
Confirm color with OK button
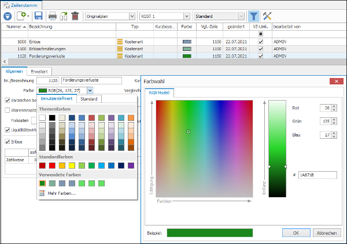[x=296, y=232]
